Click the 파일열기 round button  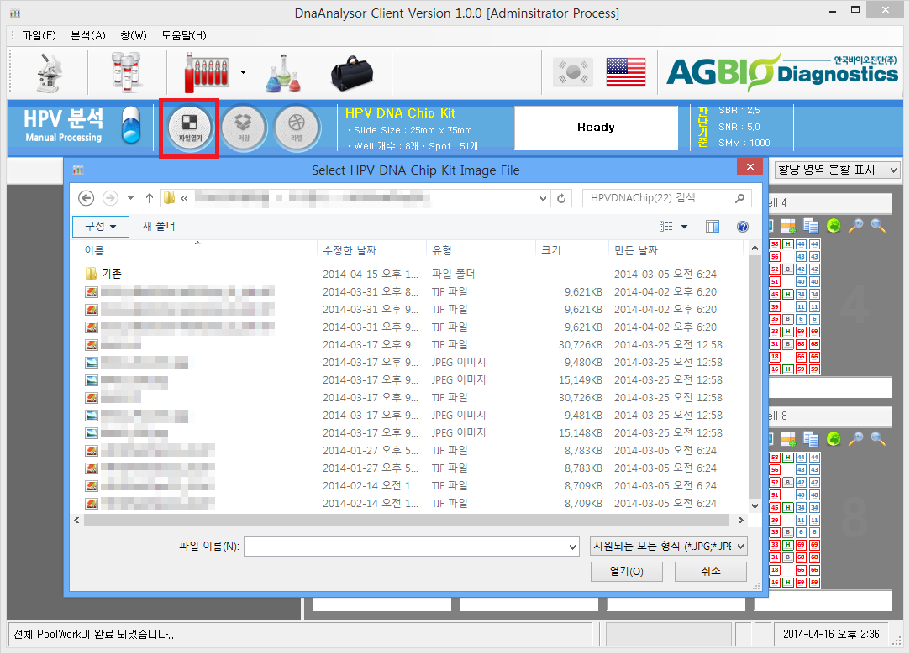189,128
